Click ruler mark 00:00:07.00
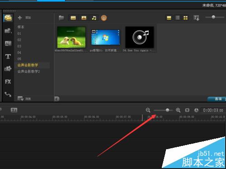Viewport: 226px width, 169px height. coord(123,117)
